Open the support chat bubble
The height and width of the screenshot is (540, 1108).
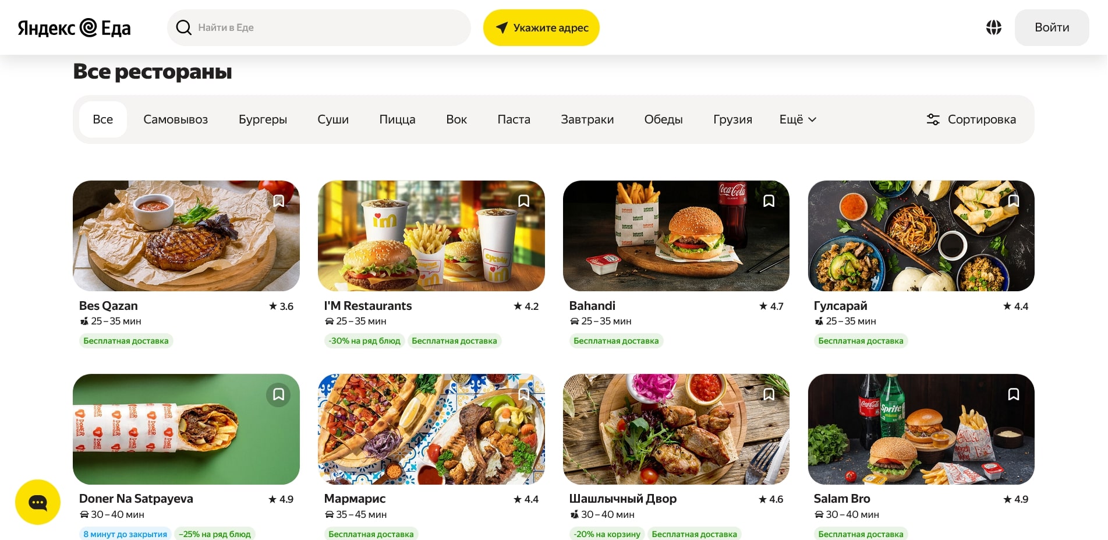pos(38,502)
